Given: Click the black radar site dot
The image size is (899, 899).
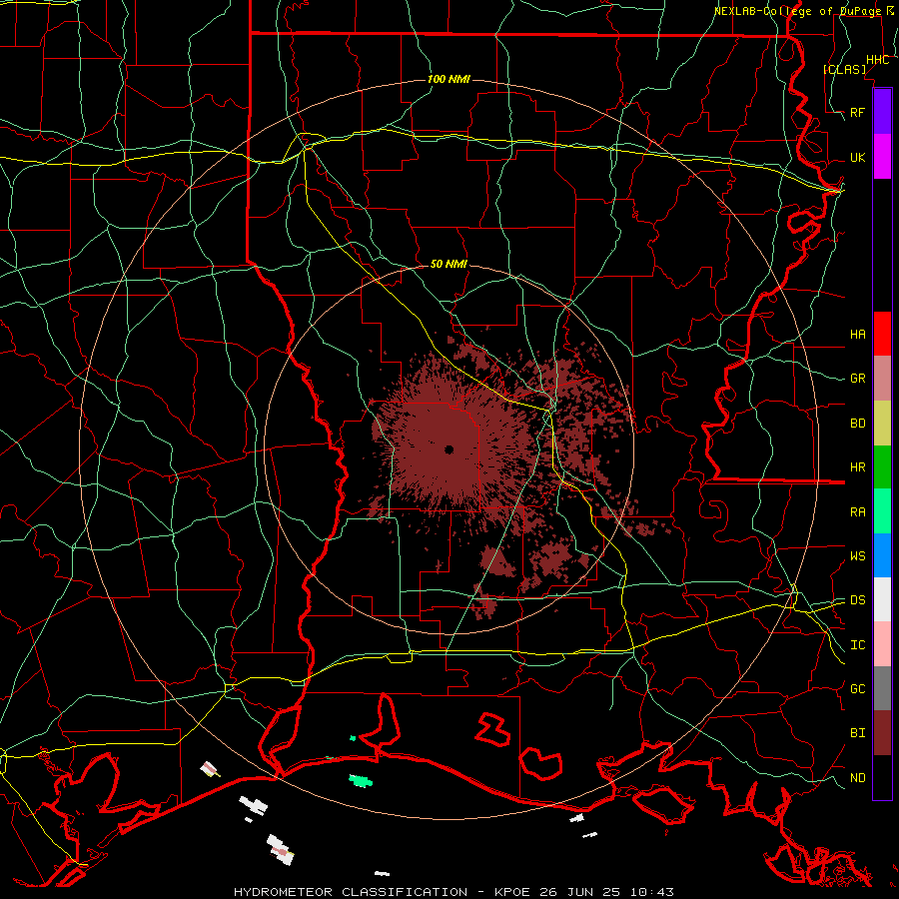Looking at the screenshot, I should coord(449,449).
